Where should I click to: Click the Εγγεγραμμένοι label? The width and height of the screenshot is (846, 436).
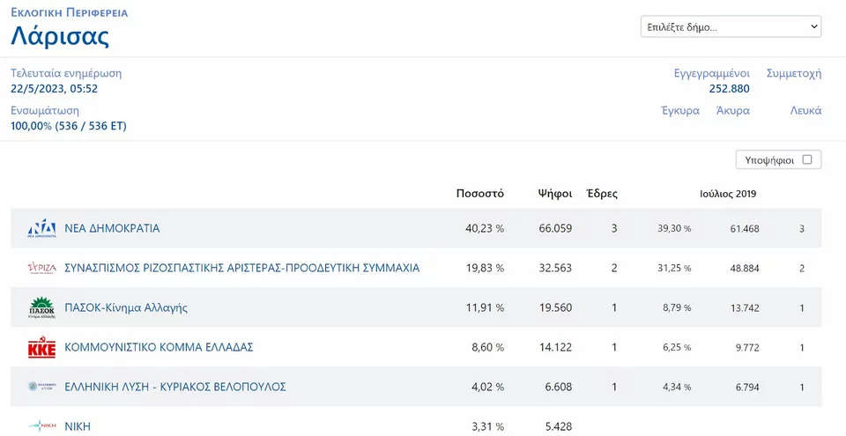tap(712, 73)
